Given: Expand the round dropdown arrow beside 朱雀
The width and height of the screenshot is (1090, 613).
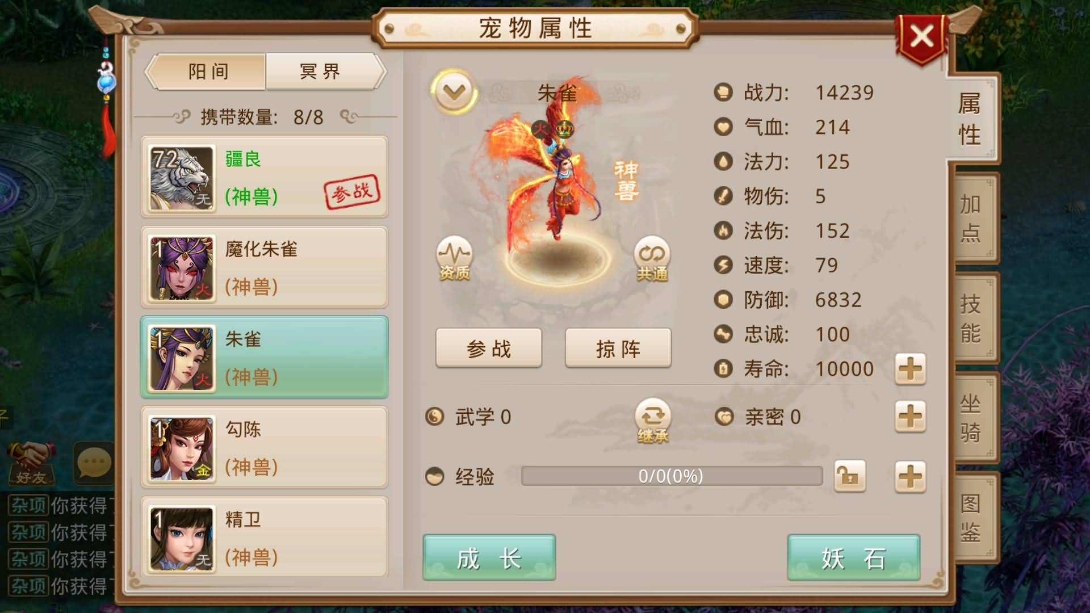Looking at the screenshot, I should pos(454,91).
